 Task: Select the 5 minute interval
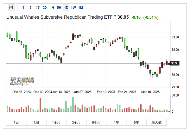point(30,8)
